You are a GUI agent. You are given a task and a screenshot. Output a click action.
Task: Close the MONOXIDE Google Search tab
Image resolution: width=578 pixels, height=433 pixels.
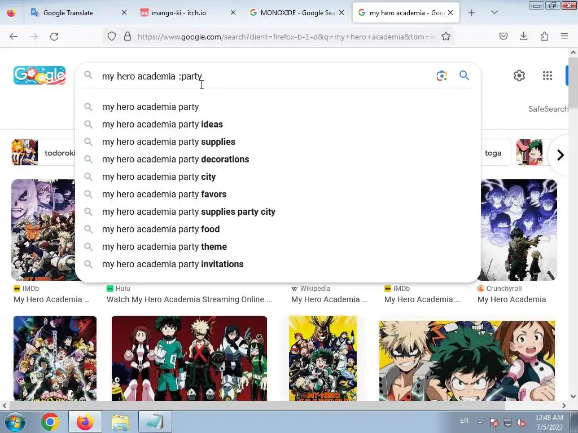[341, 13]
